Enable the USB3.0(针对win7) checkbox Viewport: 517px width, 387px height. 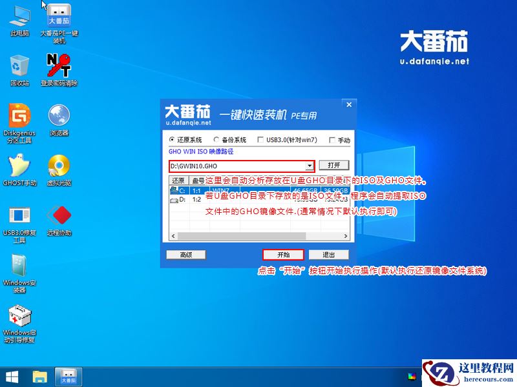(260, 139)
